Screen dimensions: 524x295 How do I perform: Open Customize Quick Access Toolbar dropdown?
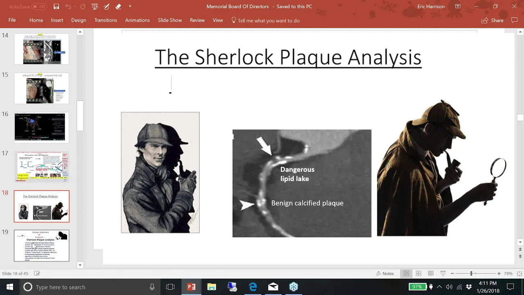click(130, 7)
